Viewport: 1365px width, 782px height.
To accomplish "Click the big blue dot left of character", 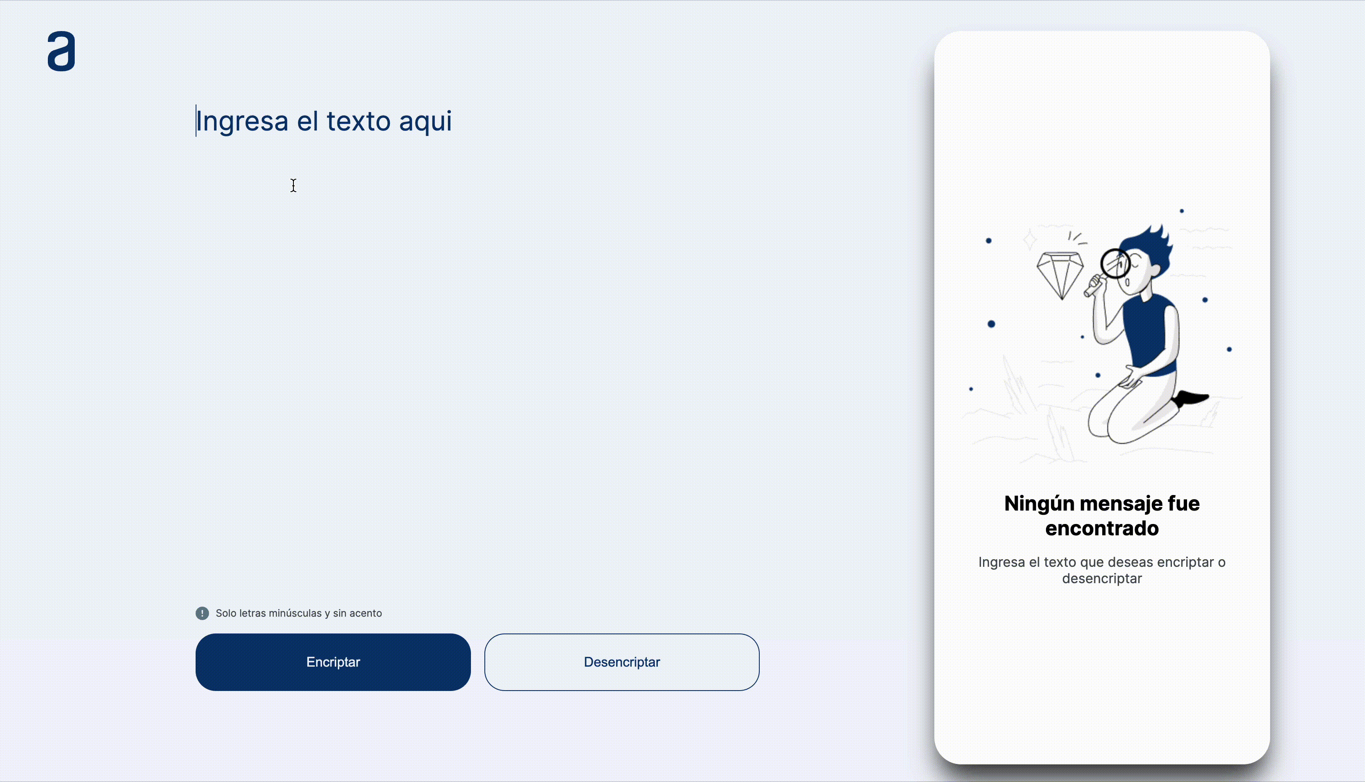I will (x=991, y=324).
